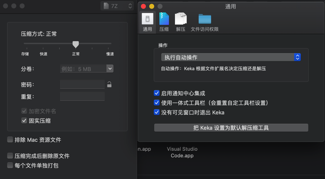Click the 重复 repeat password field
This screenshot has width=325, height=179.
82,96
